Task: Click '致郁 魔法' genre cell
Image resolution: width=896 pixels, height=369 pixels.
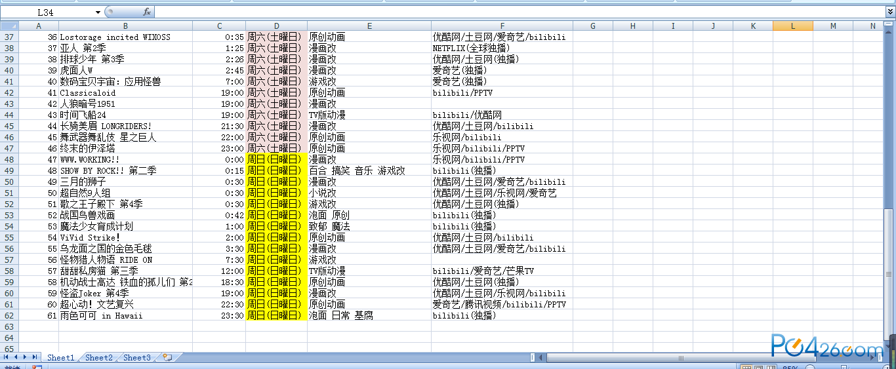Action: point(369,226)
